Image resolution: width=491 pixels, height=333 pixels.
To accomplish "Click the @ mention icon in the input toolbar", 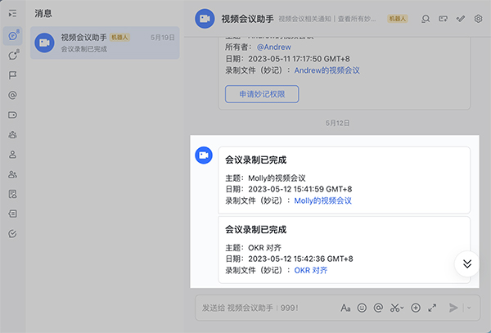I will point(378,308).
